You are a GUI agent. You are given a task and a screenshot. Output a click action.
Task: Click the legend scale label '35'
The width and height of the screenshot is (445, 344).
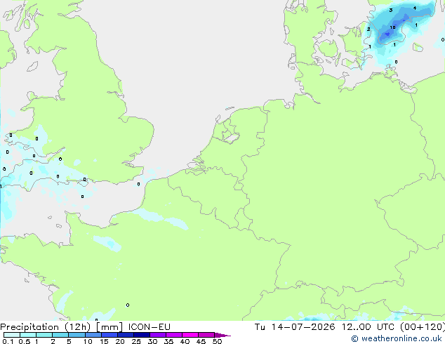[x=169, y=341]
